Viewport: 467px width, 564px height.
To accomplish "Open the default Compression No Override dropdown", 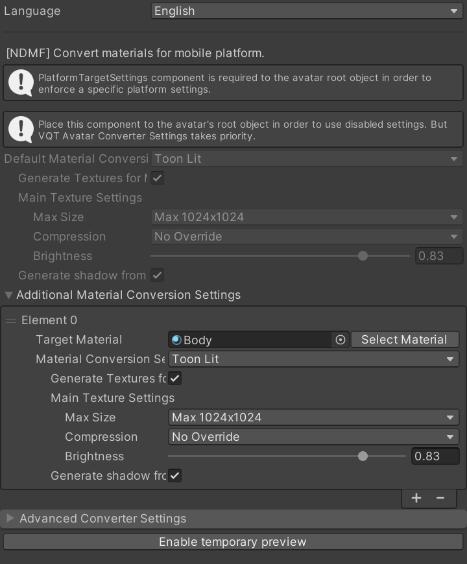I will click(307, 237).
